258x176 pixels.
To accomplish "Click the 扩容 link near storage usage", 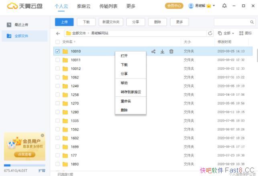I will click(x=42, y=170).
